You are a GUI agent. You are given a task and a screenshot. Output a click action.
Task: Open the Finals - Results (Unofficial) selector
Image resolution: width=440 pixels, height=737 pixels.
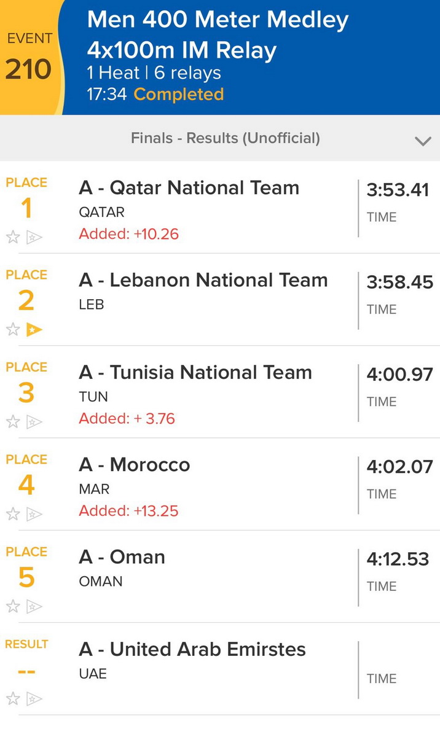click(225, 138)
